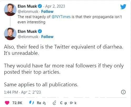Open the Apr 2, 2023 header date
The height and width of the screenshot is (107, 131).
pyautogui.click(x=55, y=6)
